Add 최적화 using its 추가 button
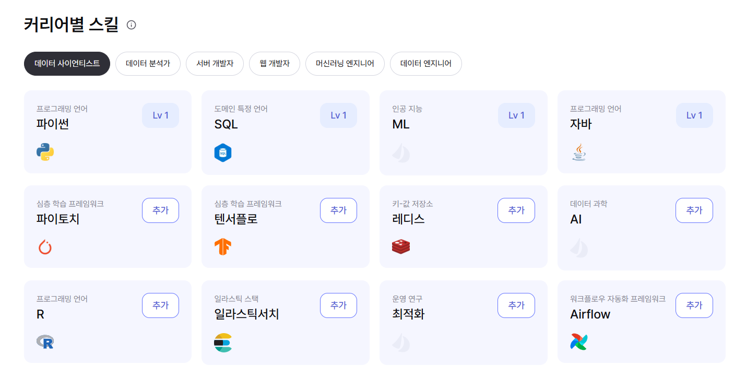This screenshot has width=746, height=389. point(516,305)
